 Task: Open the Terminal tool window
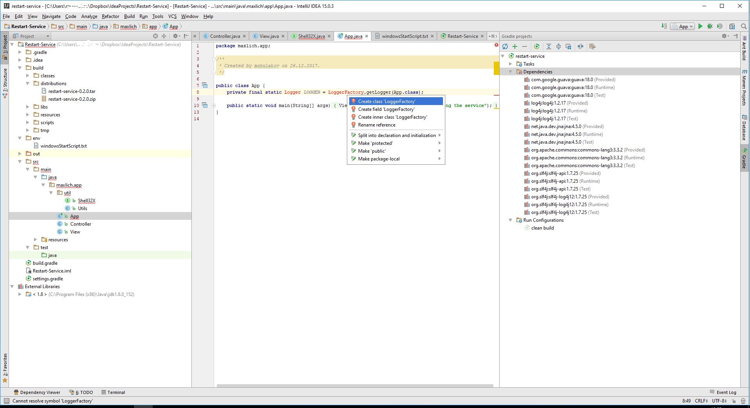113,392
